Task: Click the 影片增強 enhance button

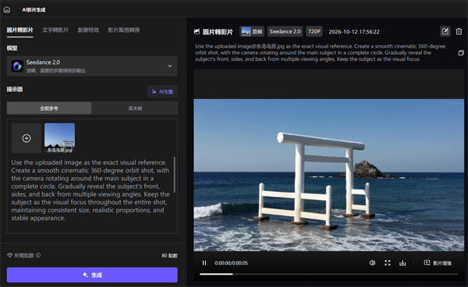Action: pyautogui.click(x=438, y=263)
